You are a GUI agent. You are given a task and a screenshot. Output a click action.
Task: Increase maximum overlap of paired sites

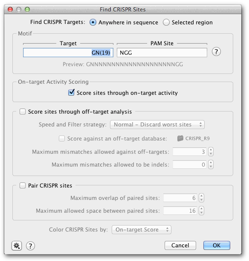[x=201, y=196]
